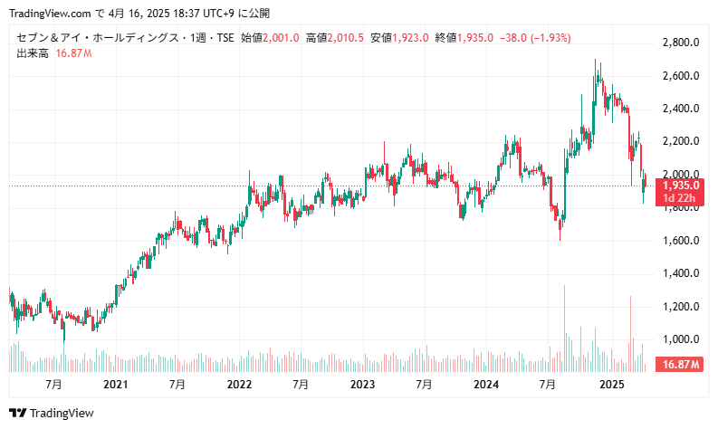Viewport: 718px width, 429px height.
Task: Click the 安値 1,923.0 low value
Action: pos(399,37)
